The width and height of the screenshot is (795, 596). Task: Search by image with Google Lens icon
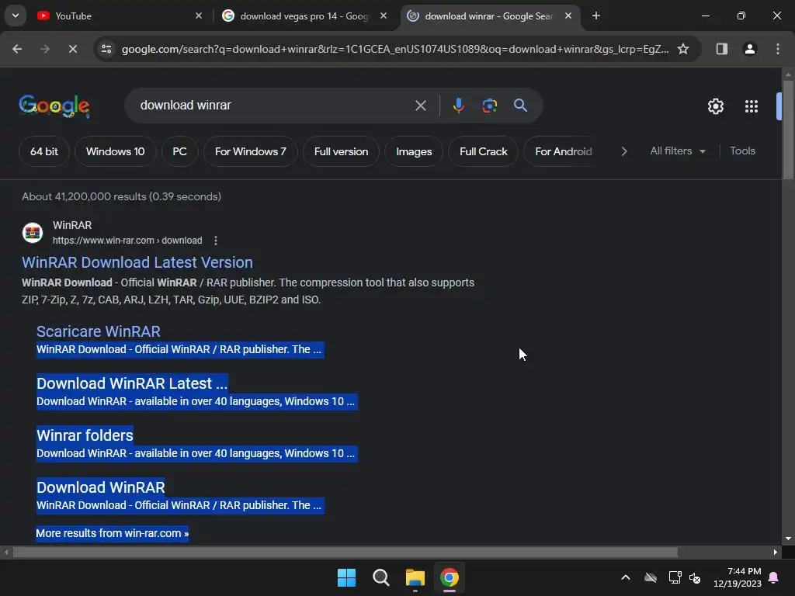coord(489,106)
